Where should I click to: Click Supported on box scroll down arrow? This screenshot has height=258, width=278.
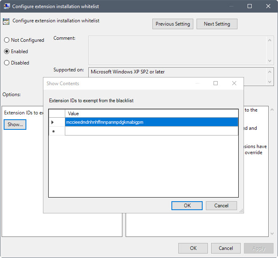click(269, 82)
